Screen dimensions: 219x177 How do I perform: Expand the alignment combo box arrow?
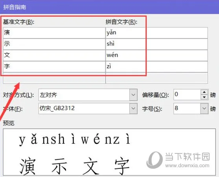point(133,95)
